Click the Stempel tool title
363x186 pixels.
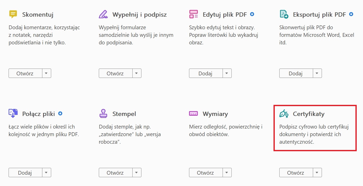124,114
